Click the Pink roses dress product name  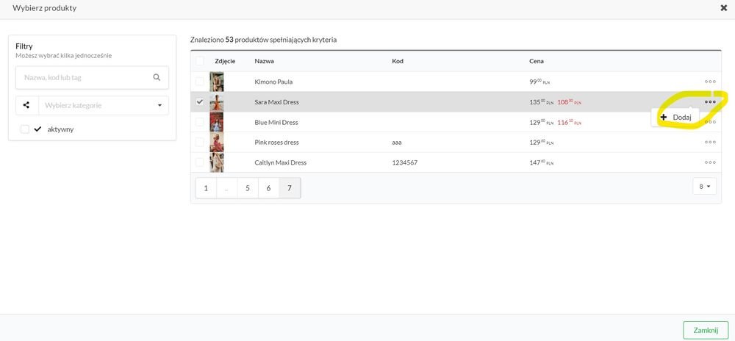point(276,142)
